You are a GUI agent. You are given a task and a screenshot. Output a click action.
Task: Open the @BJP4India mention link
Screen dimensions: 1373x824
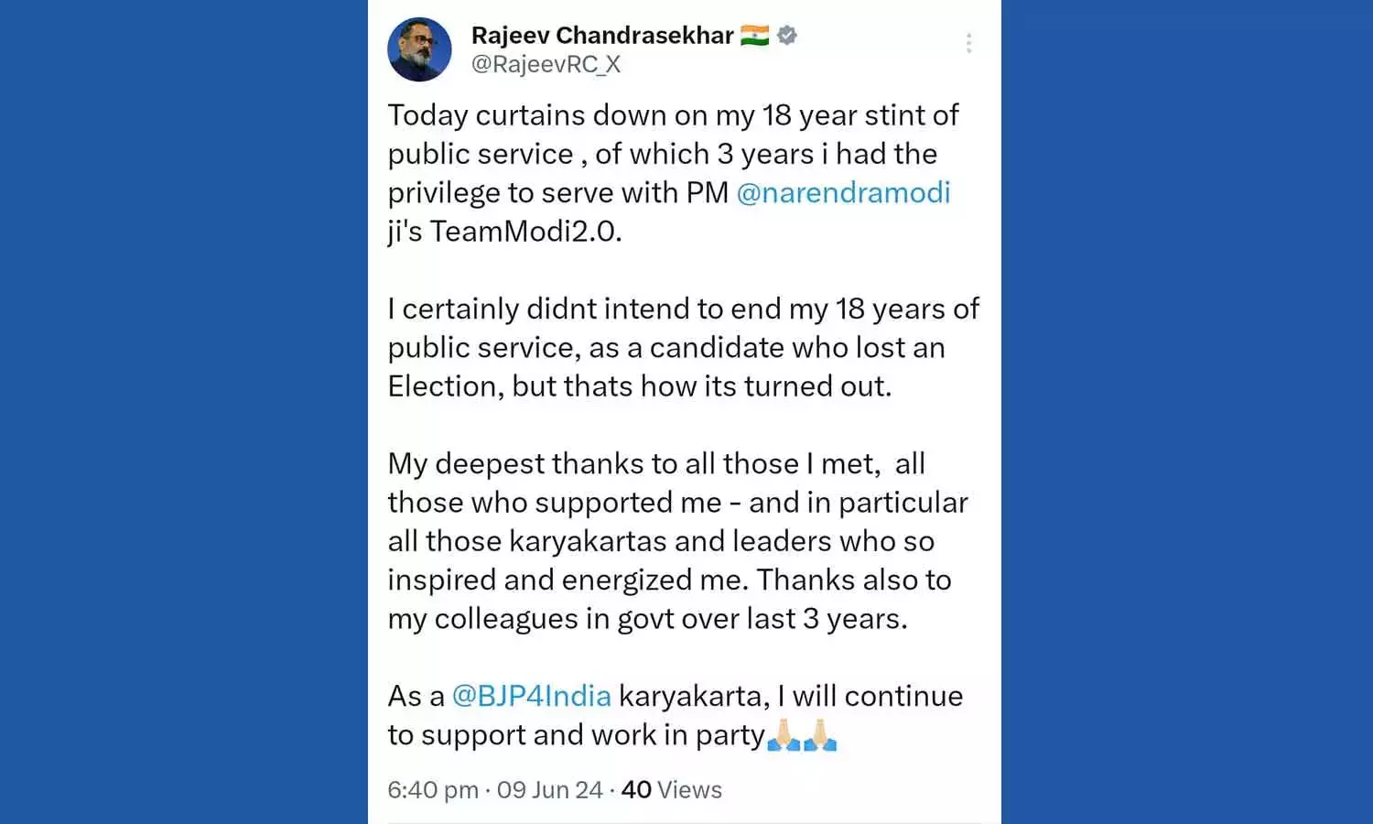point(531,696)
